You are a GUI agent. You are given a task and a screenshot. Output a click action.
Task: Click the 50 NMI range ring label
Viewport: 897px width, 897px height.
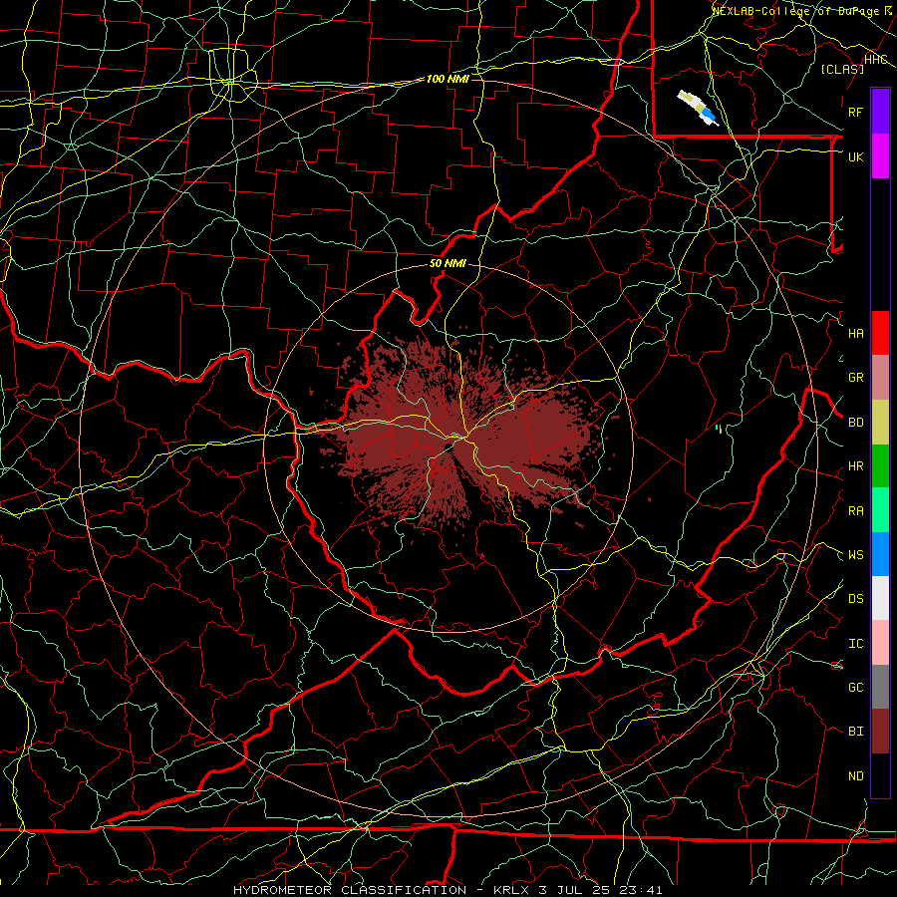448,264
